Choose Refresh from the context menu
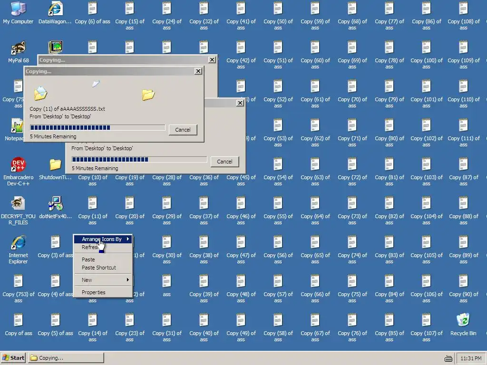This screenshot has width=487, height=365. (x=103, y=247)
